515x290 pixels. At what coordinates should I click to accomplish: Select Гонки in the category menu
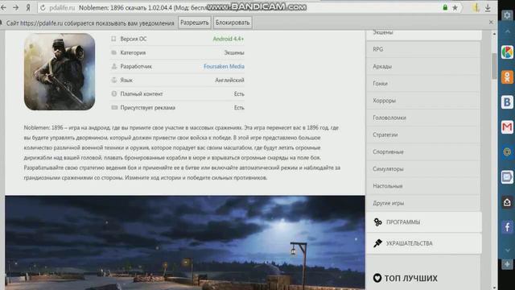(x=424, y=84)
